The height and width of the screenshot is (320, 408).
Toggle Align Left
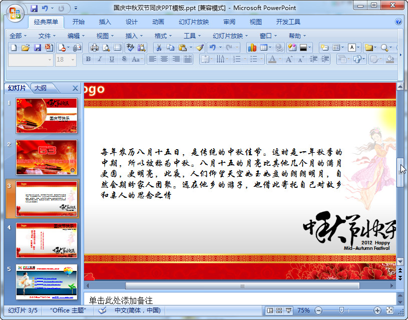(x=153, y=60)
